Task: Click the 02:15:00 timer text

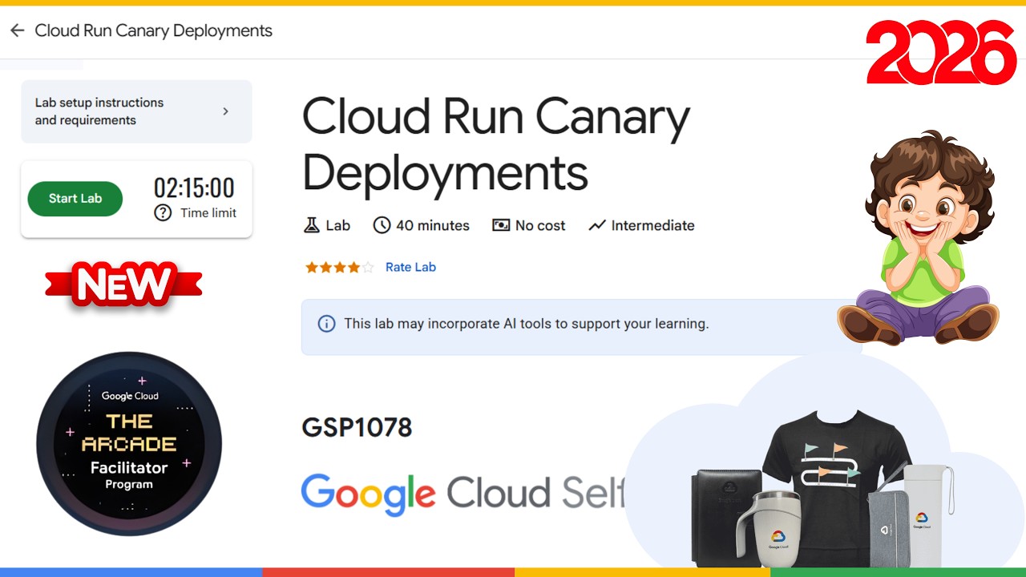Action: click(x=194, y=188)
